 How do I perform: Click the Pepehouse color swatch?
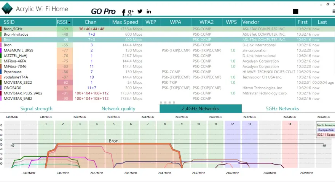click(x=1, y=72)
